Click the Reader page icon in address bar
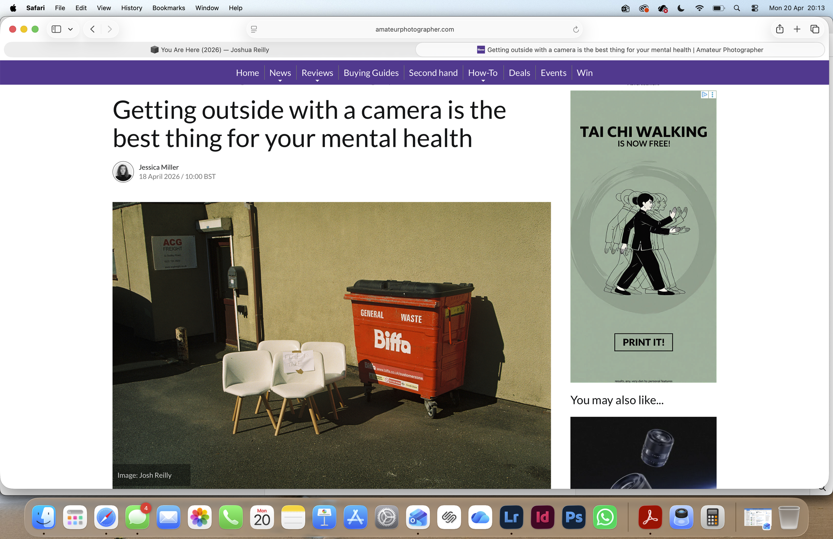The width and height of the screenshot is (833, 539). (254, 29)
